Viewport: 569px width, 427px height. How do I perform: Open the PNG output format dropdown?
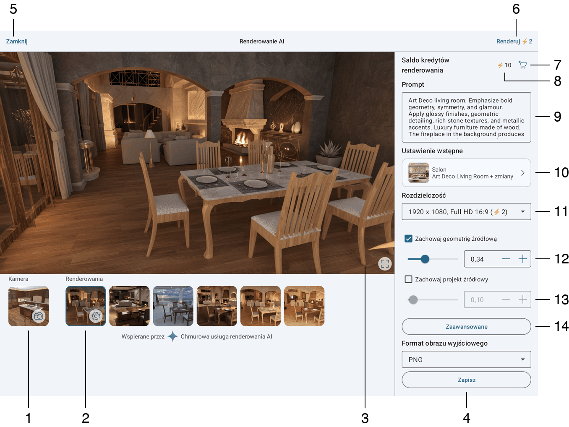tap(466, 359)
